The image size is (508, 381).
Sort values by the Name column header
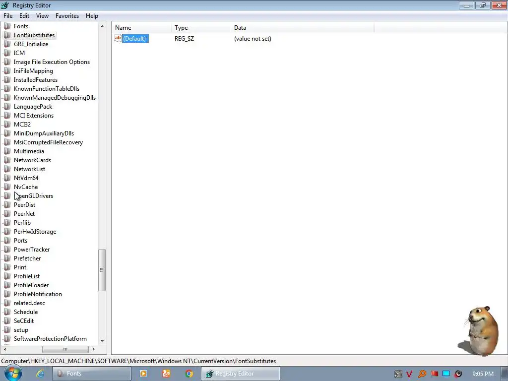click(x=141, y=28)
